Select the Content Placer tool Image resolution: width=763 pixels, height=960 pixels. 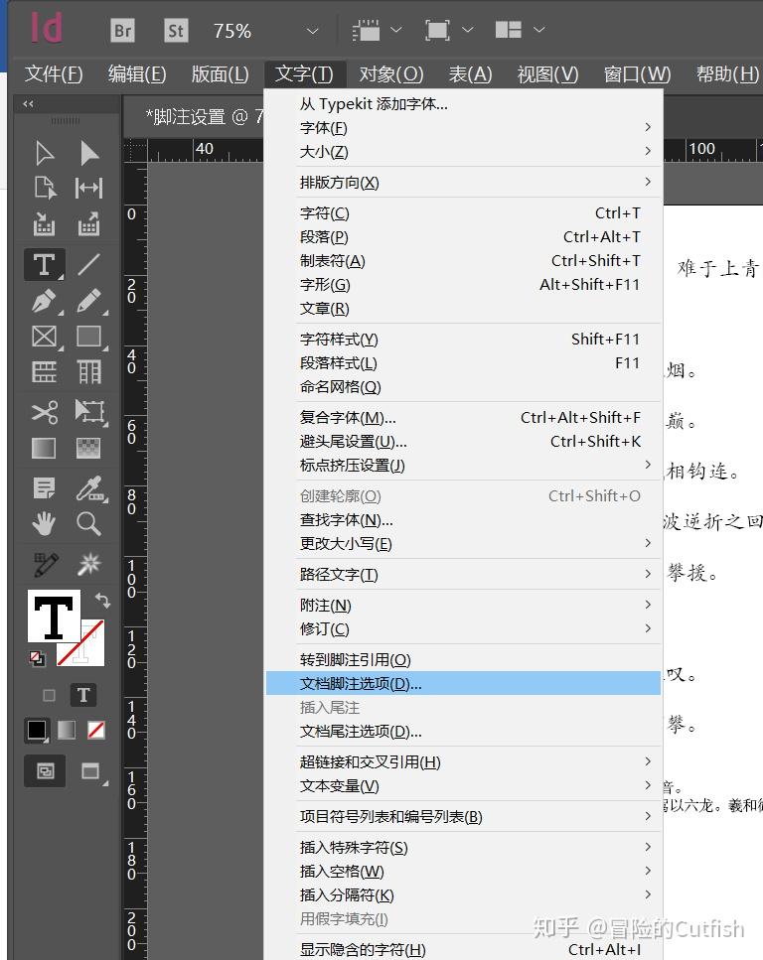click(x=88, y=224)
